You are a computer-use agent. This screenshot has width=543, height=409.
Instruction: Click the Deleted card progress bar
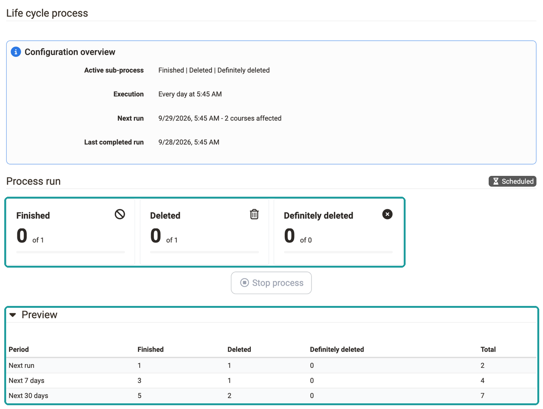tap(204, 252)
